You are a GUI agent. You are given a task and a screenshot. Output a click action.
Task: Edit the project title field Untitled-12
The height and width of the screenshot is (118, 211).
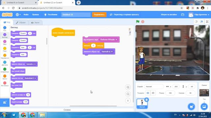(x=76, y=14)
